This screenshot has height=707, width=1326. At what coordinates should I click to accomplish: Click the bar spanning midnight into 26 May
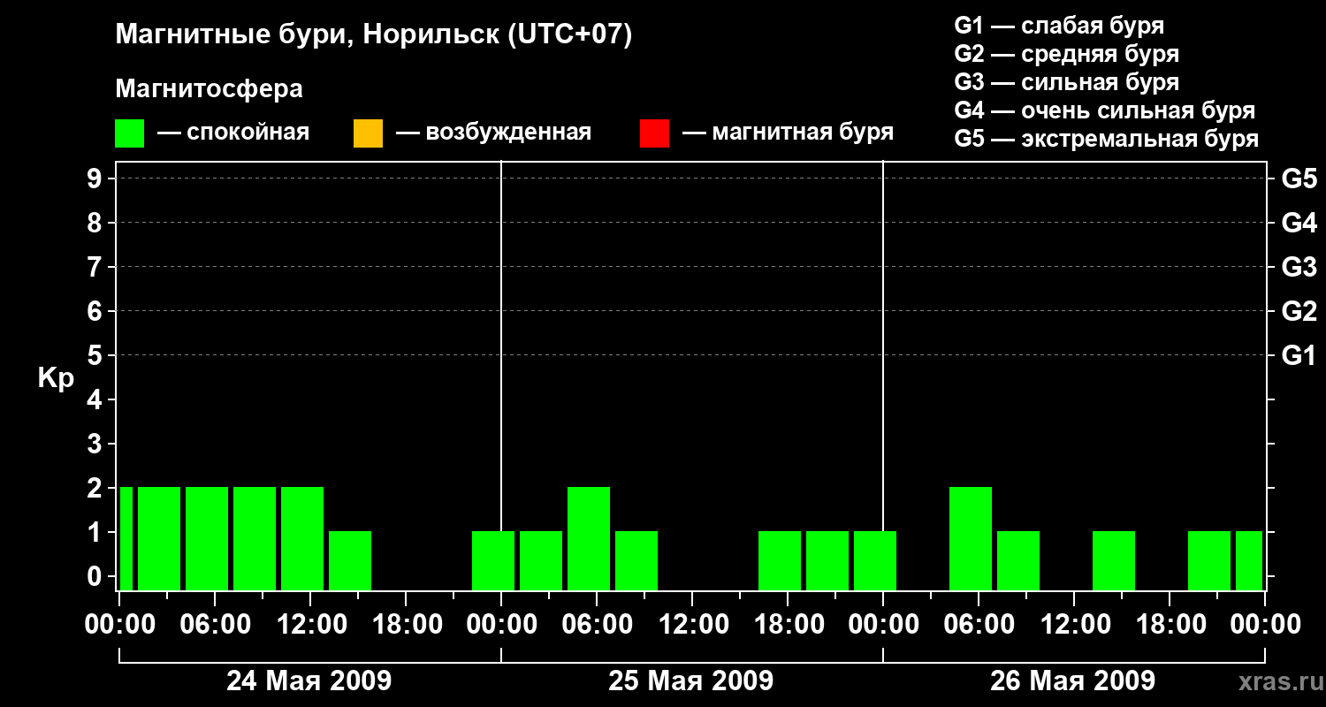click(875, 560)
